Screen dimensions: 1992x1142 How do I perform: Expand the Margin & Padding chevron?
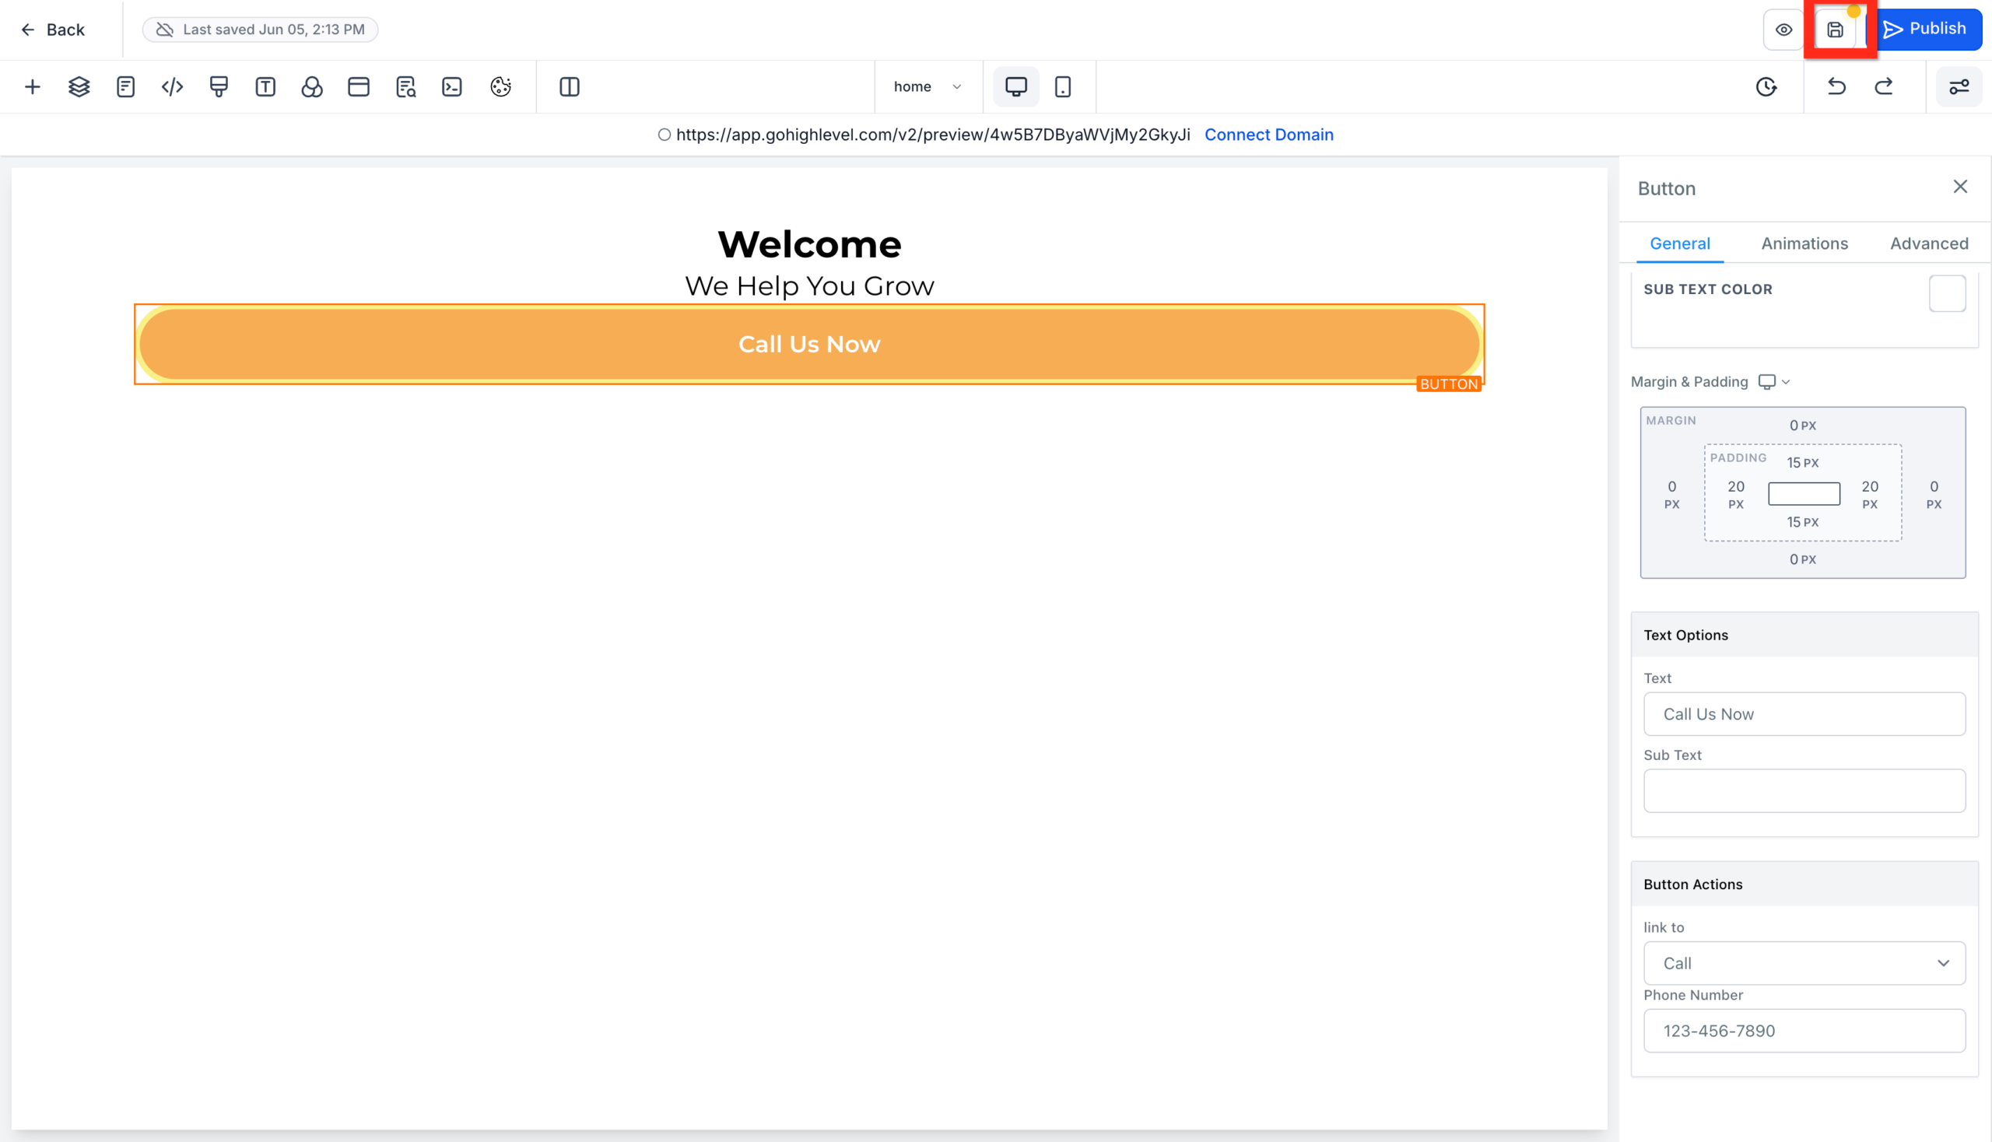click(1787, 382)
